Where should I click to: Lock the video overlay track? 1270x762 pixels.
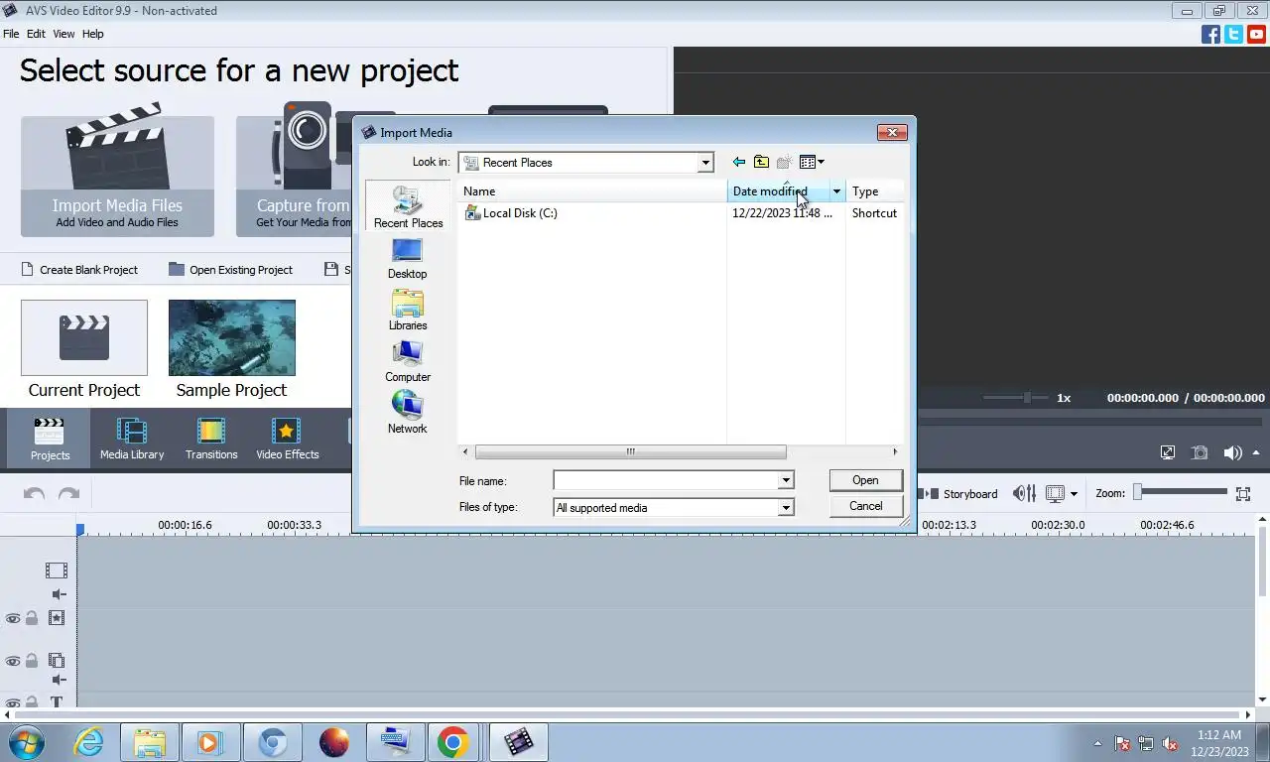pos(32,661)
